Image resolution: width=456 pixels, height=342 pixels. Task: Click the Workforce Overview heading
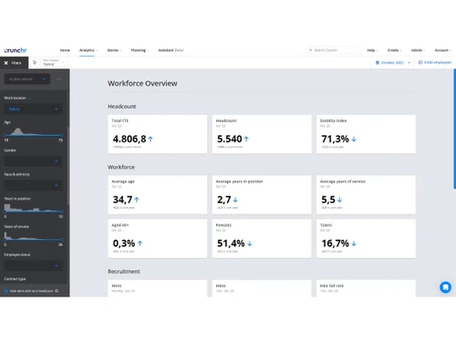tap(142, 84)
